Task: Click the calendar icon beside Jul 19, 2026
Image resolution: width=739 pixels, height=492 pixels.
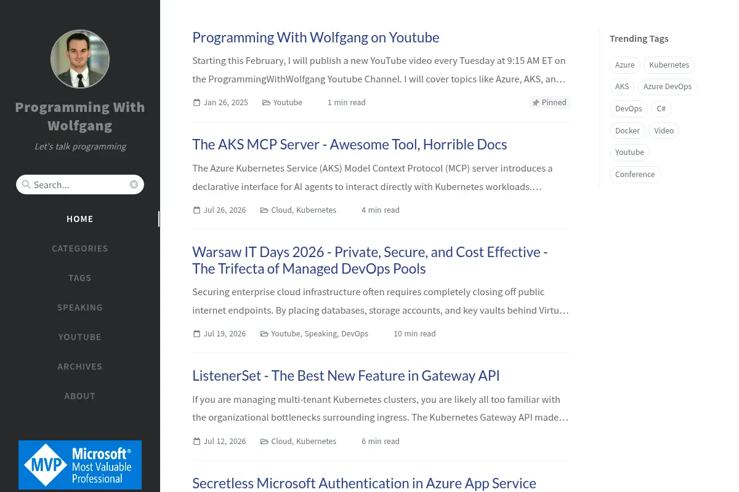Action: 197,334
